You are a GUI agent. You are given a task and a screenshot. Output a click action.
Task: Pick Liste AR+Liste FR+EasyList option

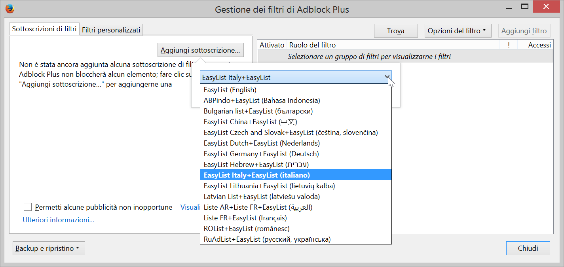(296, 207)
